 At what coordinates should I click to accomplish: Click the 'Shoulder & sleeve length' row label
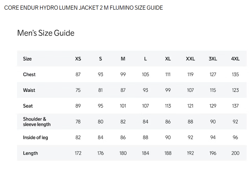coord(37,122)
